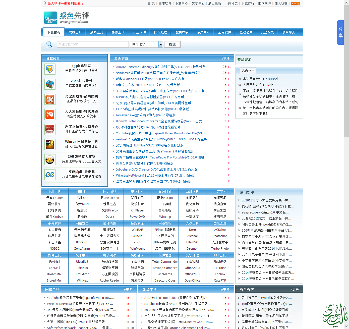Open AIDA64 Extreme Edition in 最近更新 list

[x=162, y=67]
